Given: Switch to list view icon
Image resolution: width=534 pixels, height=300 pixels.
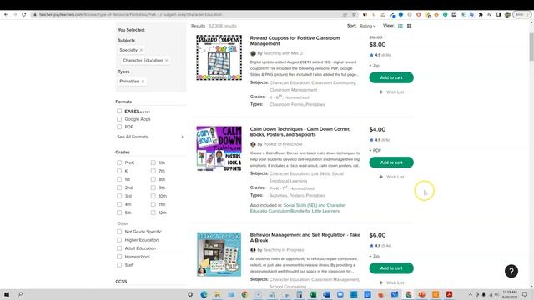Looking at the screenshot, I should click(x=400, y=26).
